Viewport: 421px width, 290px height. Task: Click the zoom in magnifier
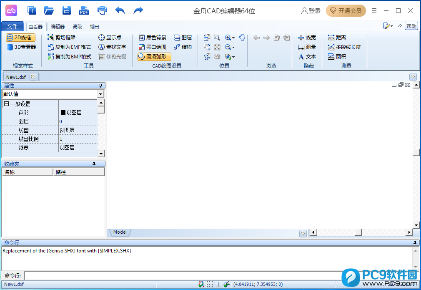tap(228, 38)
